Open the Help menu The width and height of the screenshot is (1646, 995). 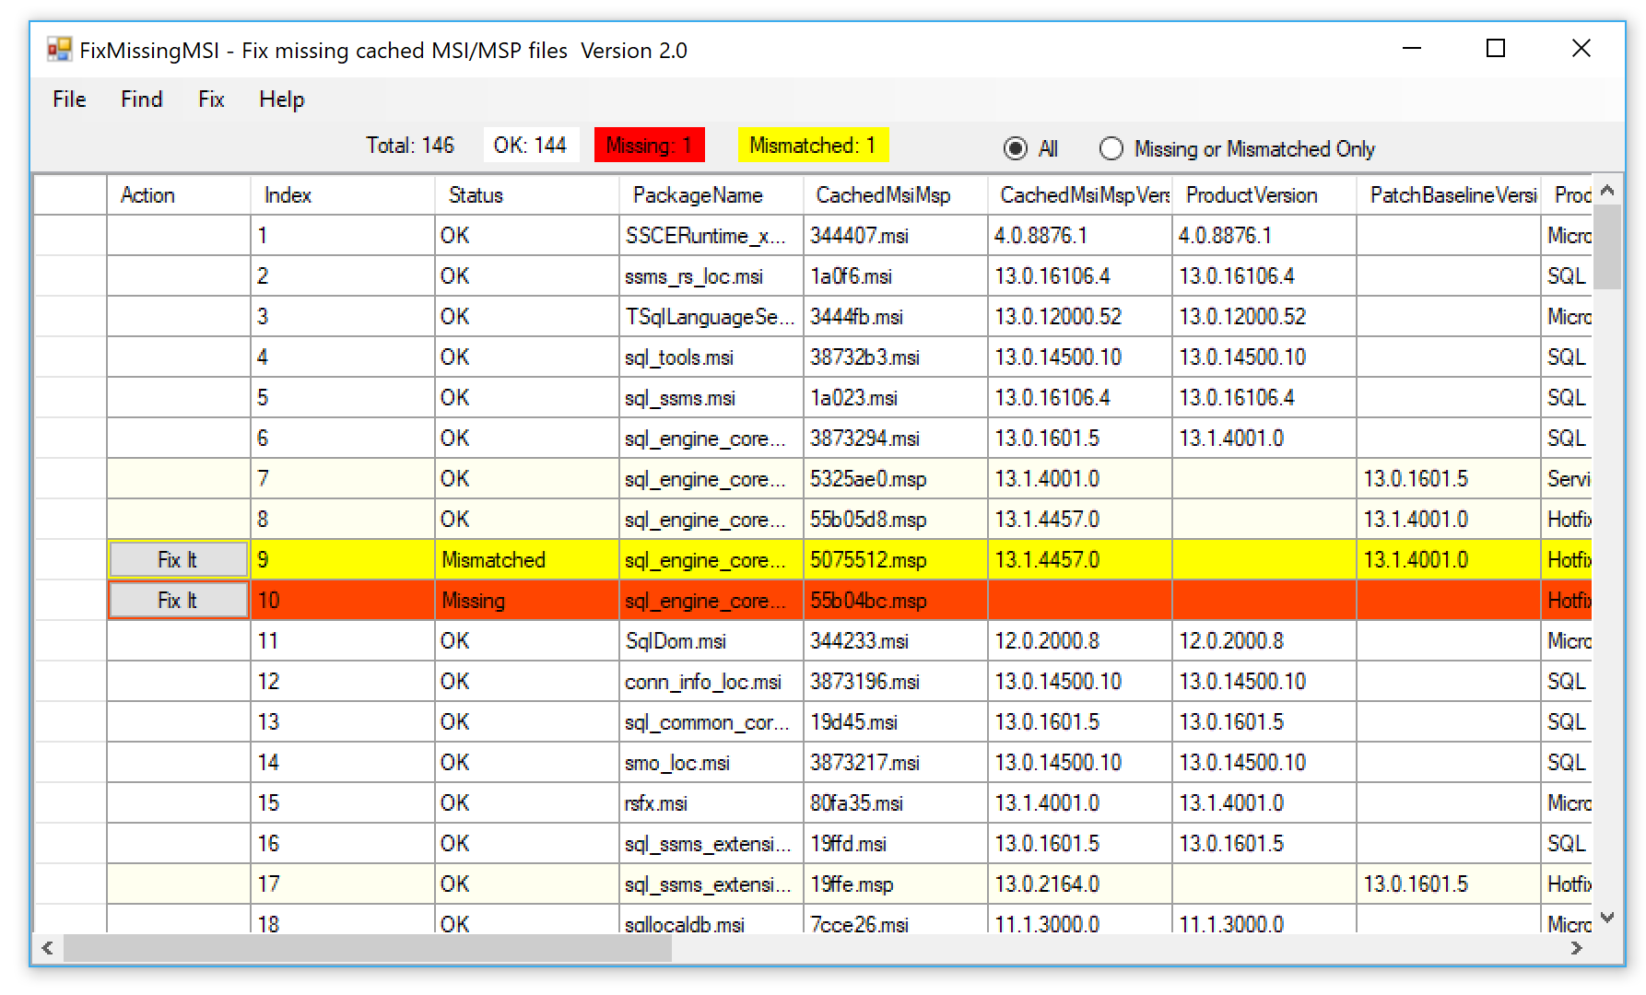point(280,99)
